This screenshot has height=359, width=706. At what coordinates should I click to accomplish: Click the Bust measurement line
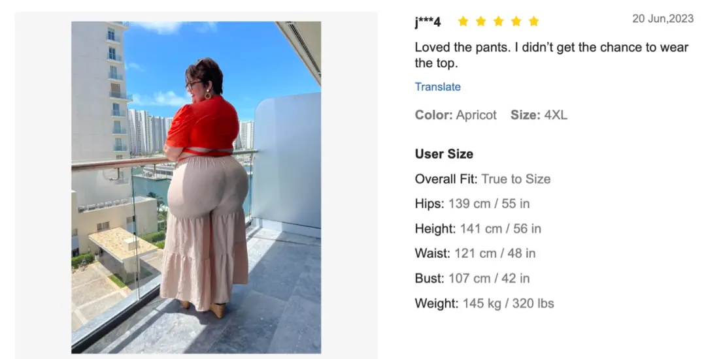pyautogui.click(x=473, y=278)
